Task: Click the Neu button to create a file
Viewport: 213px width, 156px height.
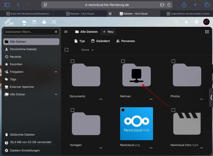Action: click(108, 32)
